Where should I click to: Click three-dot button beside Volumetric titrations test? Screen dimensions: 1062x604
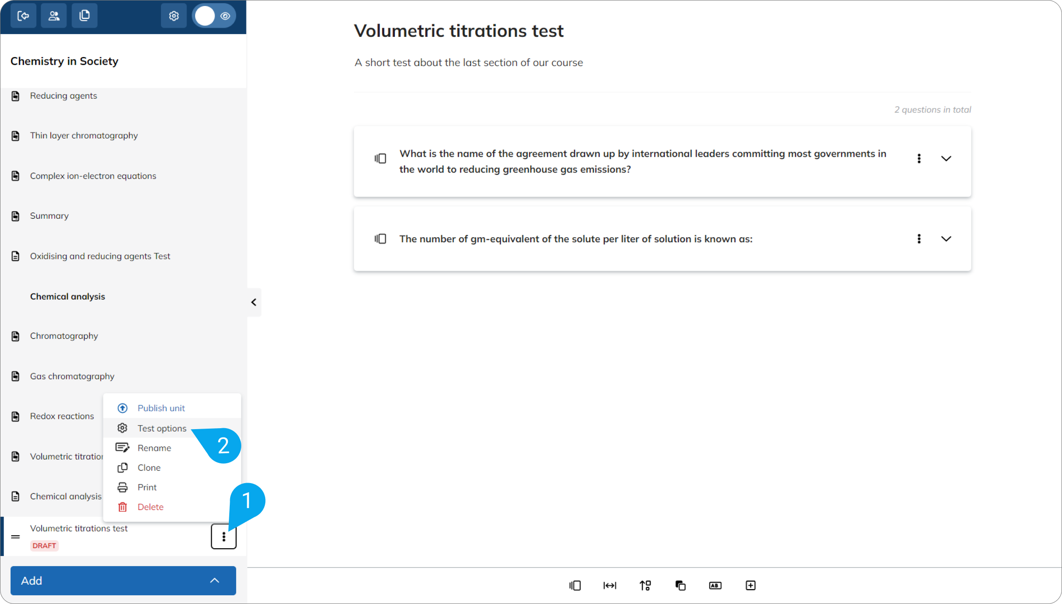tap(224, 537)
